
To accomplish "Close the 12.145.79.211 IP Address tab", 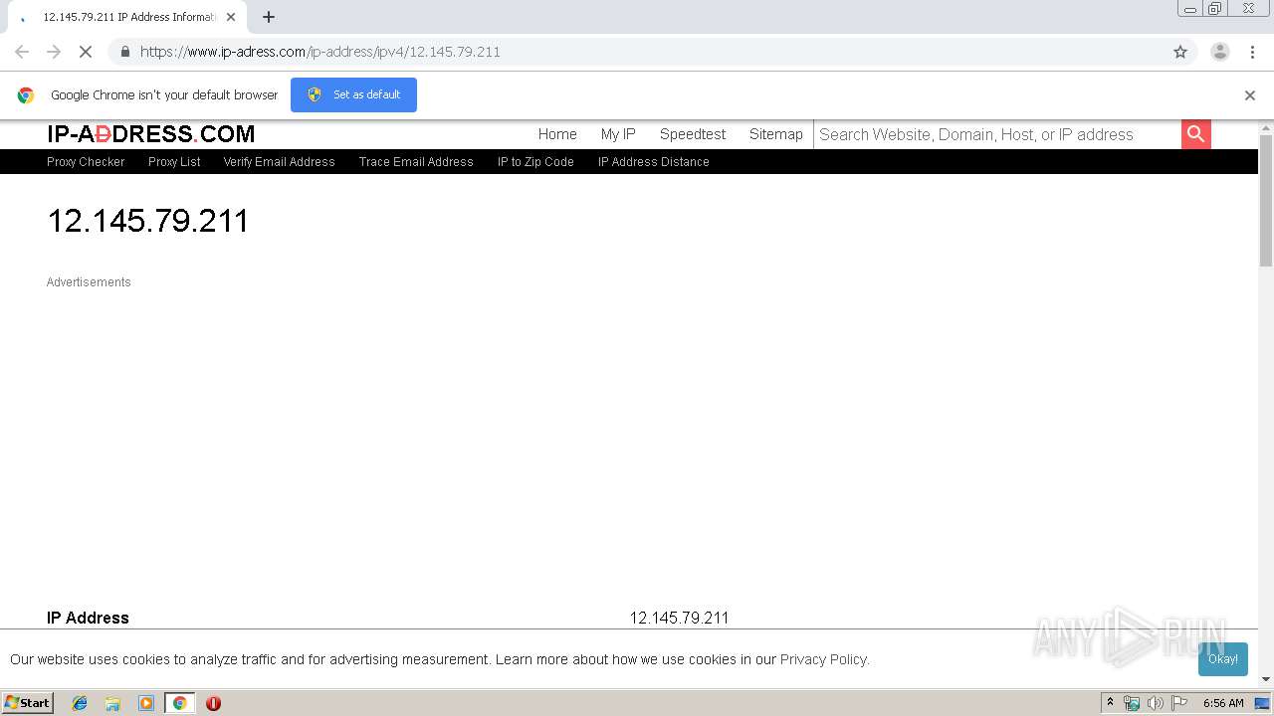I will click(x=231, y=17).
